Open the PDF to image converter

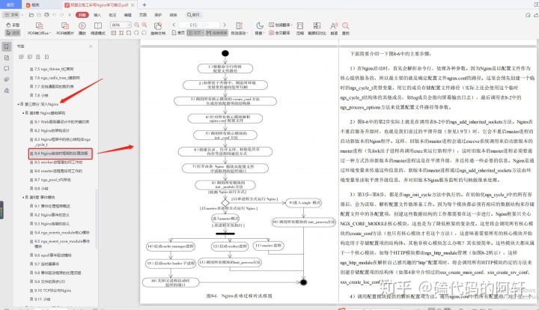[x=65, y=28]
